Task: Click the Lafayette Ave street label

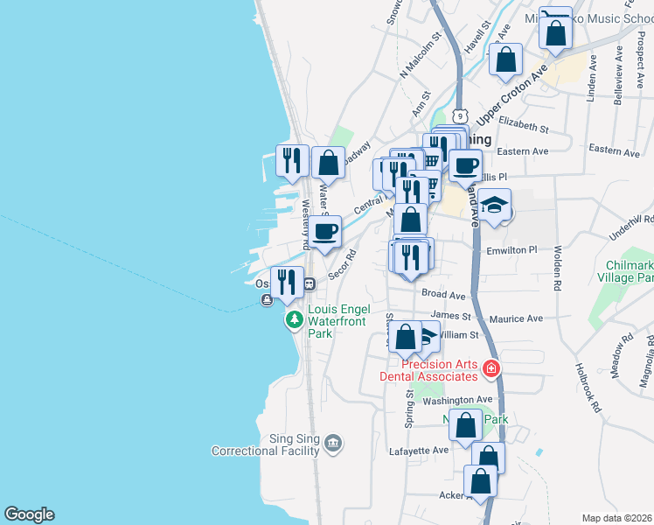Action: coord(419,451)
